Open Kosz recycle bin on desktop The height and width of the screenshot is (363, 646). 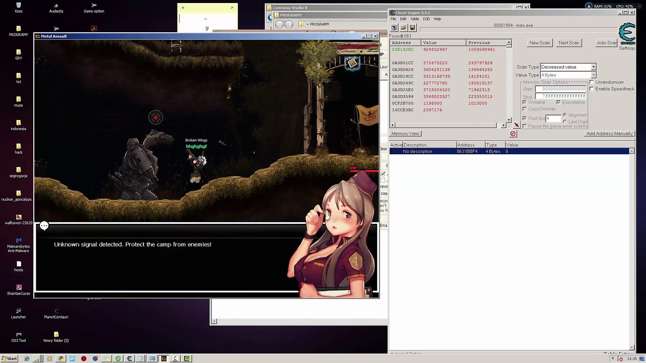[19, 8]
